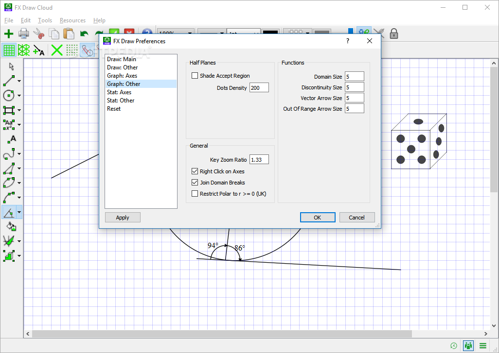Click the green Undo arrow

tap(84, 34)
